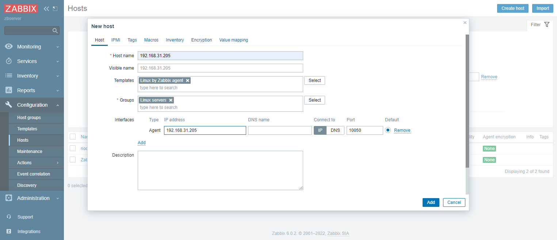
Task: Set Connect to DNS
Action: pyautogui.click(x=335, y=130)
